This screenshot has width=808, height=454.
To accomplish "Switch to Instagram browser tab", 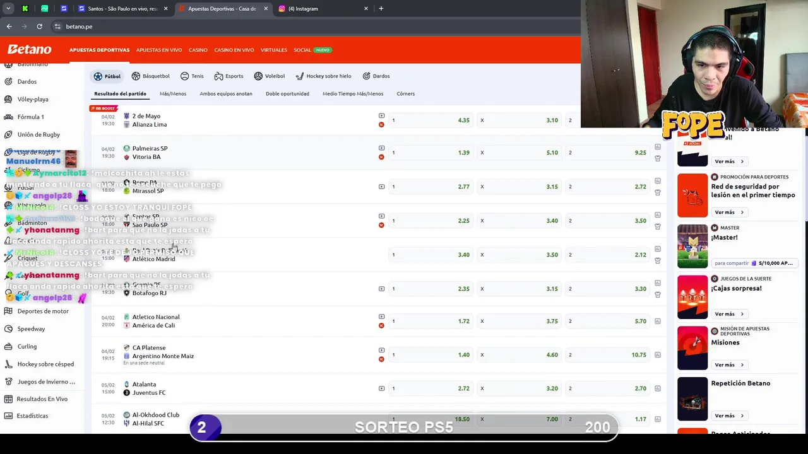I will coord(323,8).
